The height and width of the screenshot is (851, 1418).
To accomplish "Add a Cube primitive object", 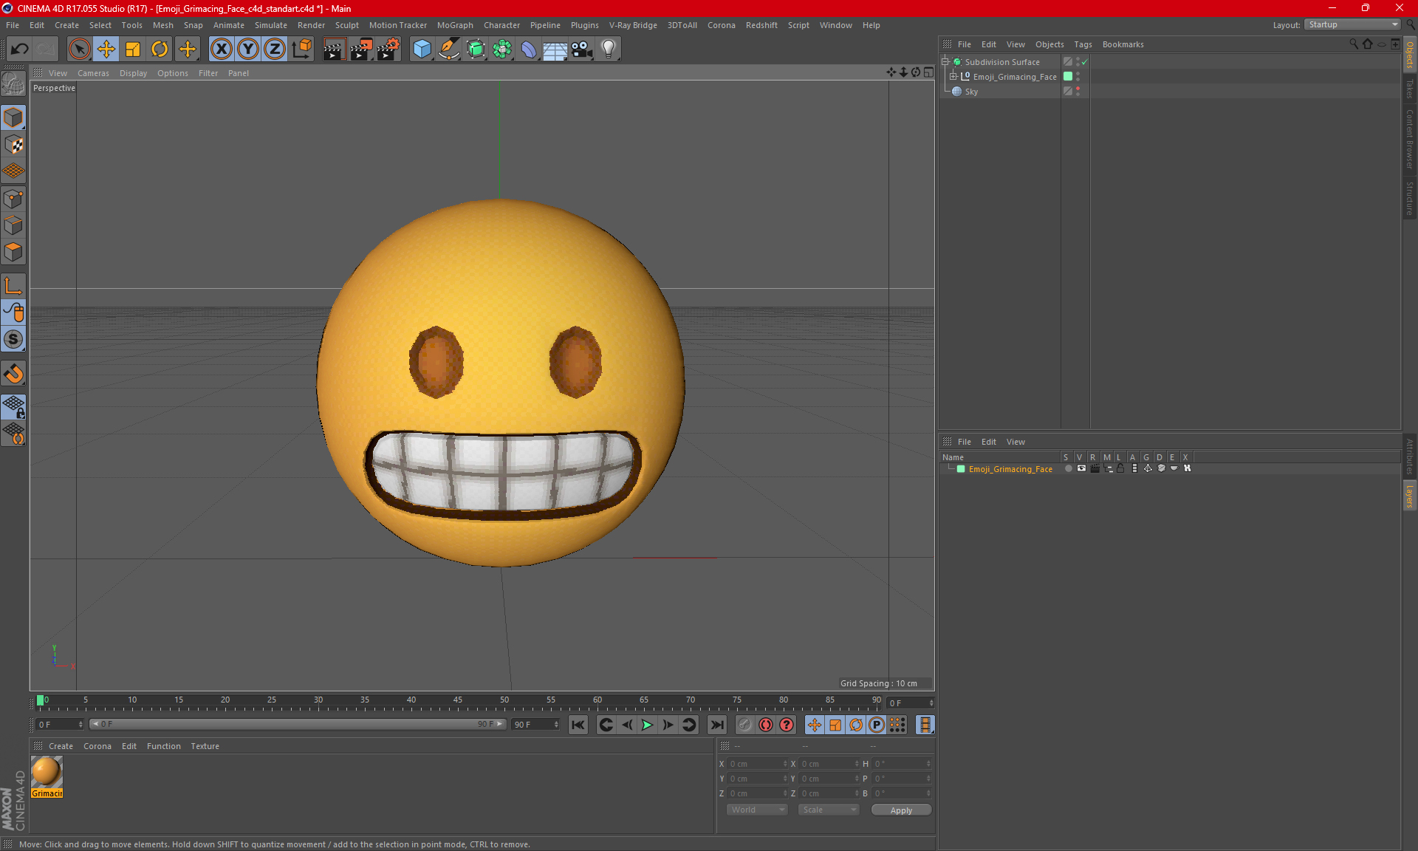I will [x=422, y=49].
